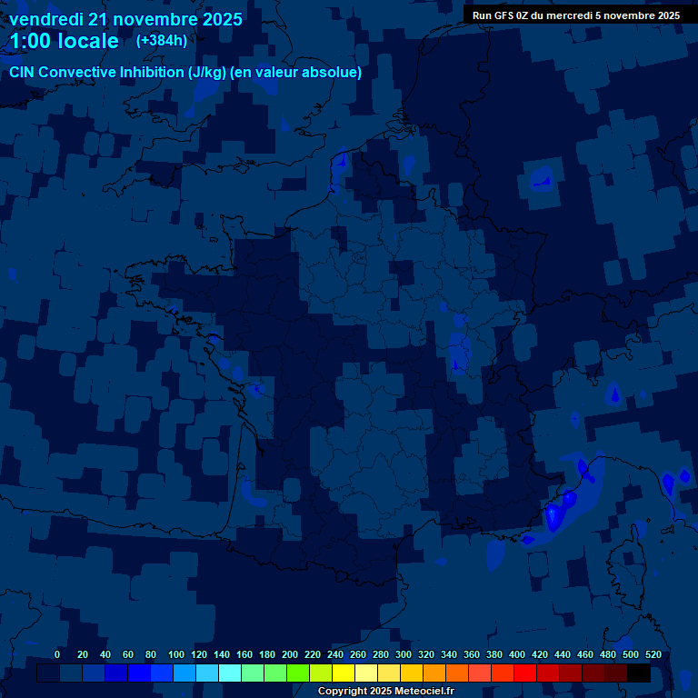Viewport: 698px width, 698px height.
Task: Pick the sky-blue swatch between 120 and 140
Action: 207,673
